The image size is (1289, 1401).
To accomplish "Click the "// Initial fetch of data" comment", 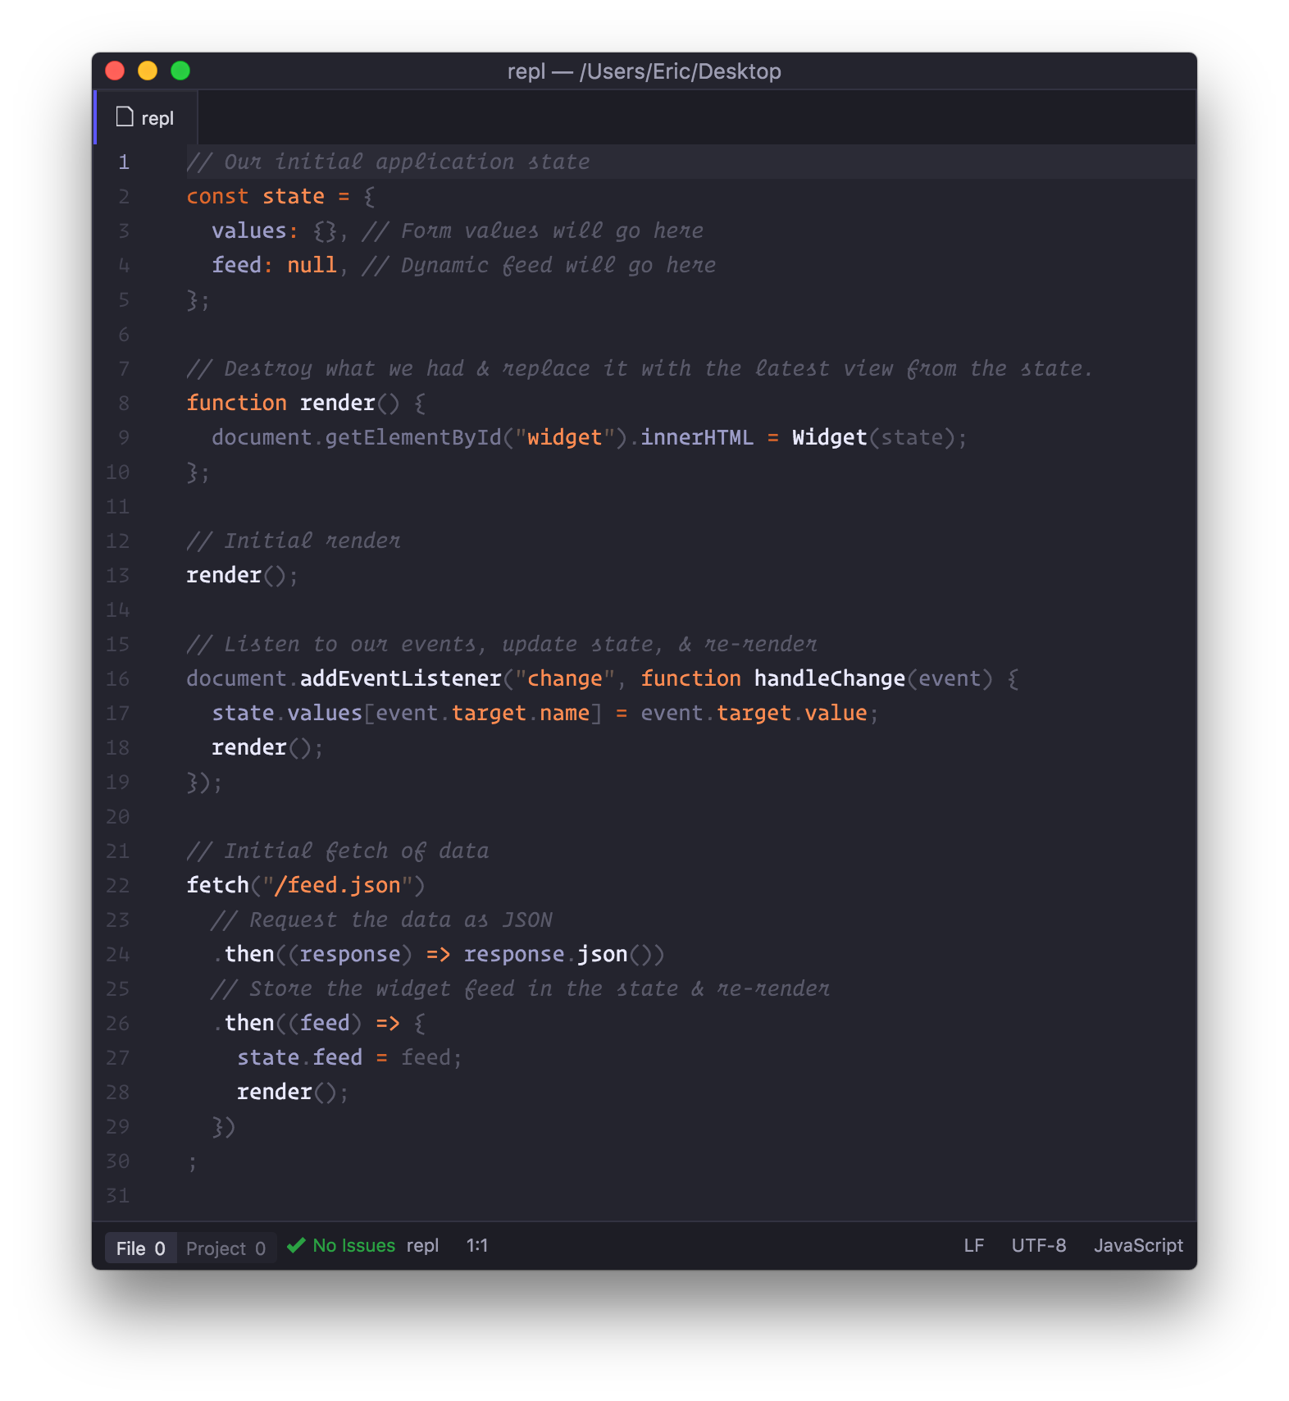I will [x=338, y=851].
